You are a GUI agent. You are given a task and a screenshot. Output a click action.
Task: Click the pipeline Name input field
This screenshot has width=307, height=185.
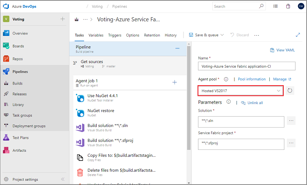coord(246,66)
